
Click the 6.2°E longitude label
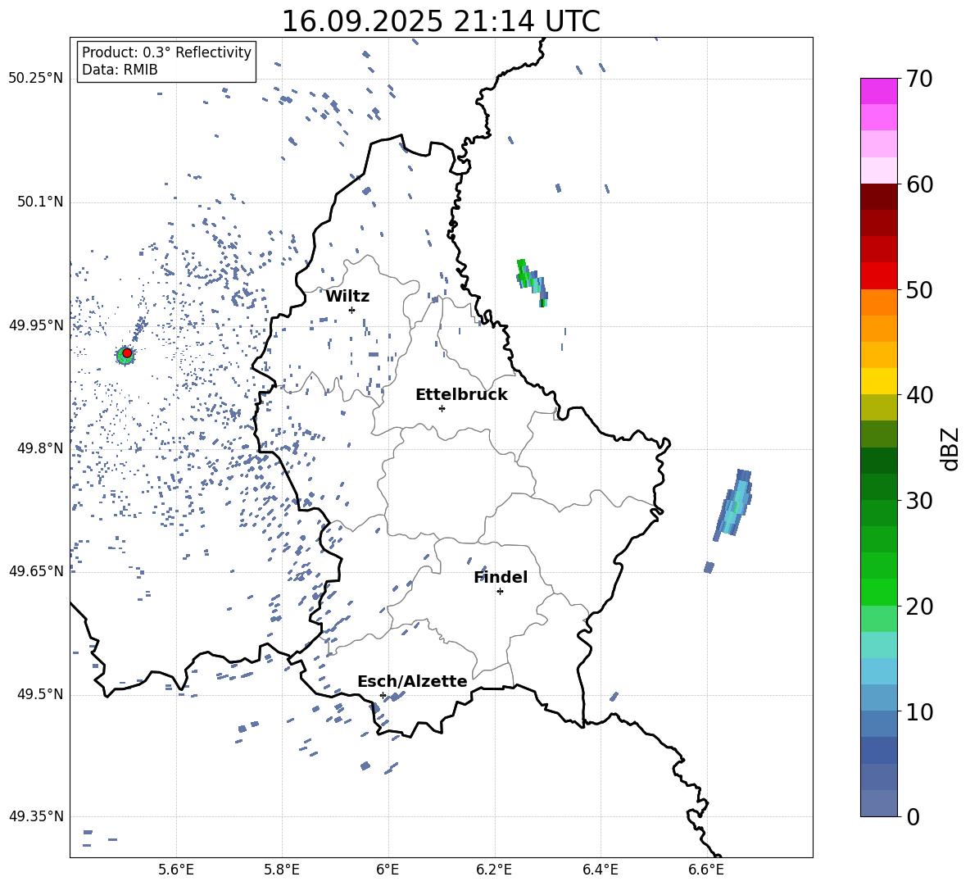494,870
